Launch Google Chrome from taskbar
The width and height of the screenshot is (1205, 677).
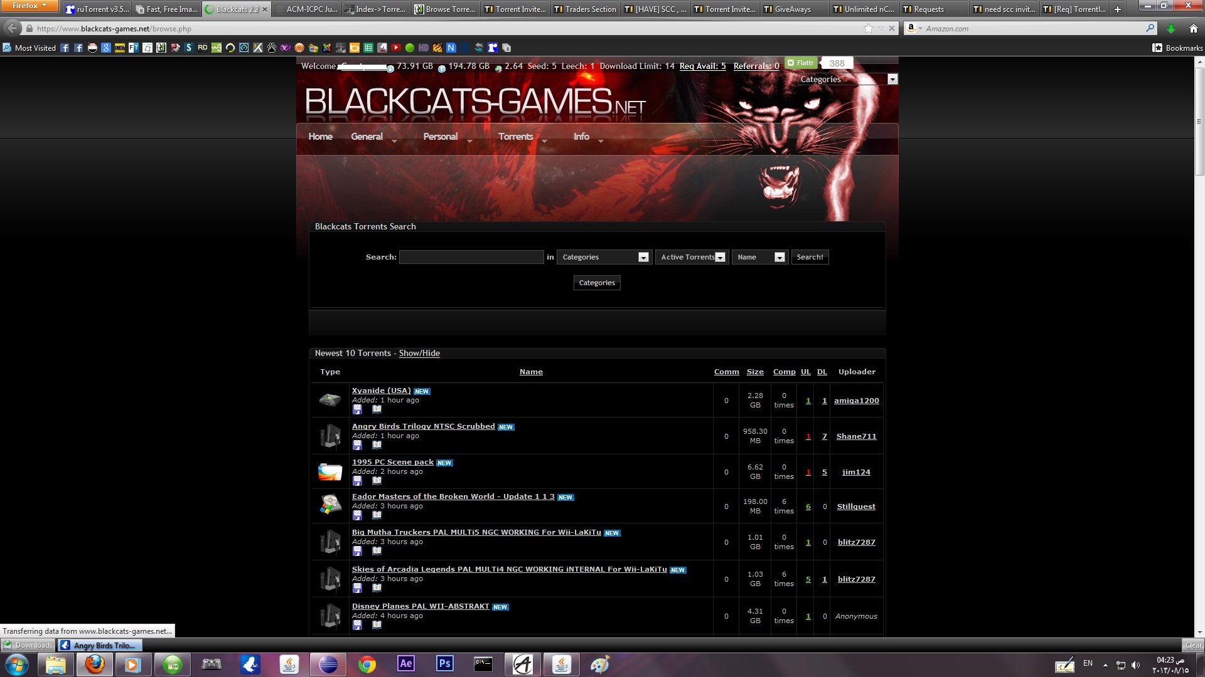367,664
